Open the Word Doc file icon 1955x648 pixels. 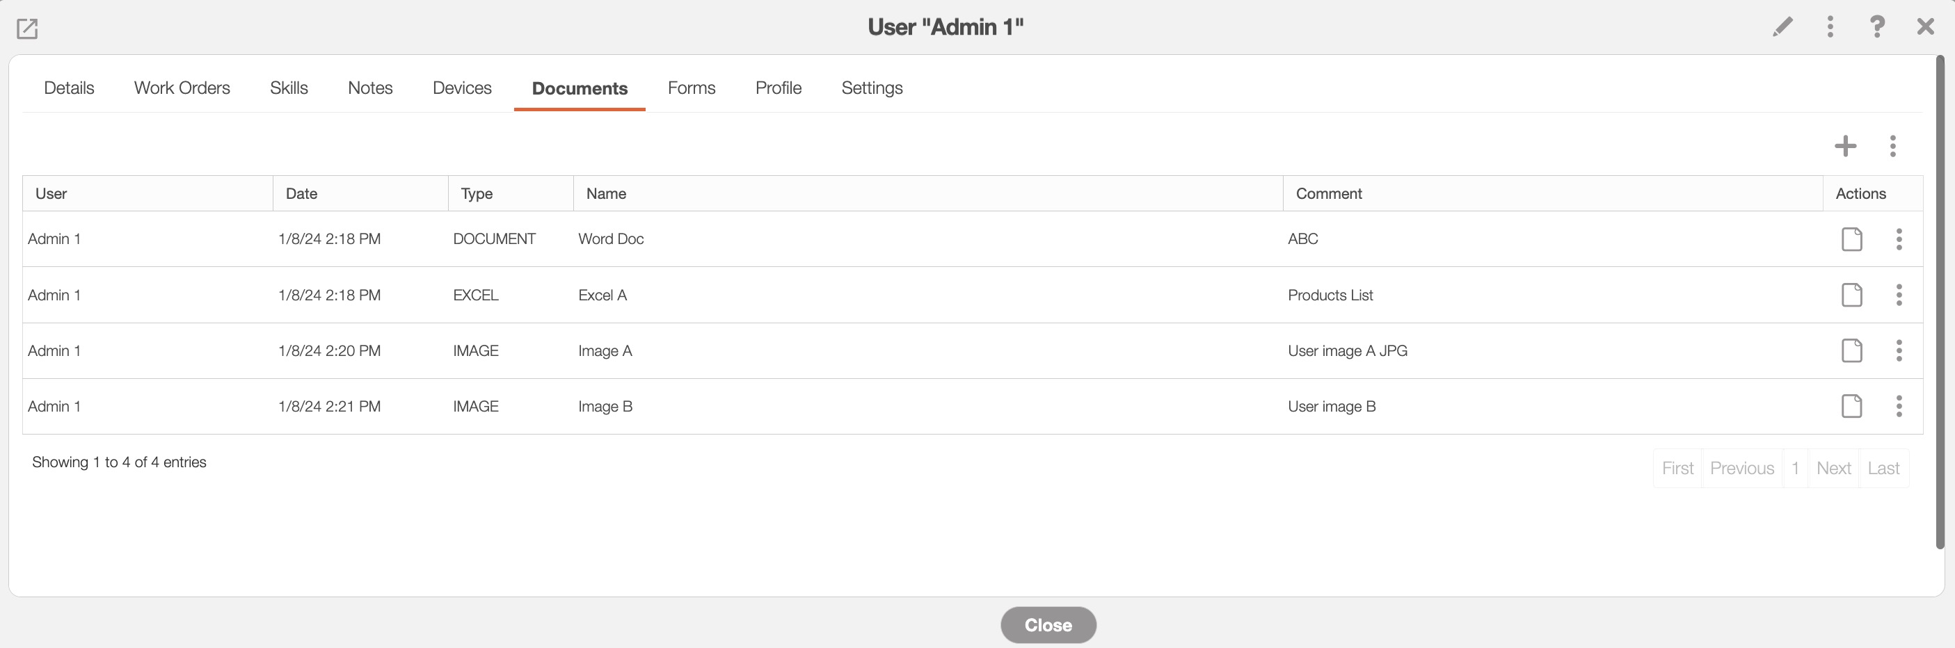point(1852,239)
